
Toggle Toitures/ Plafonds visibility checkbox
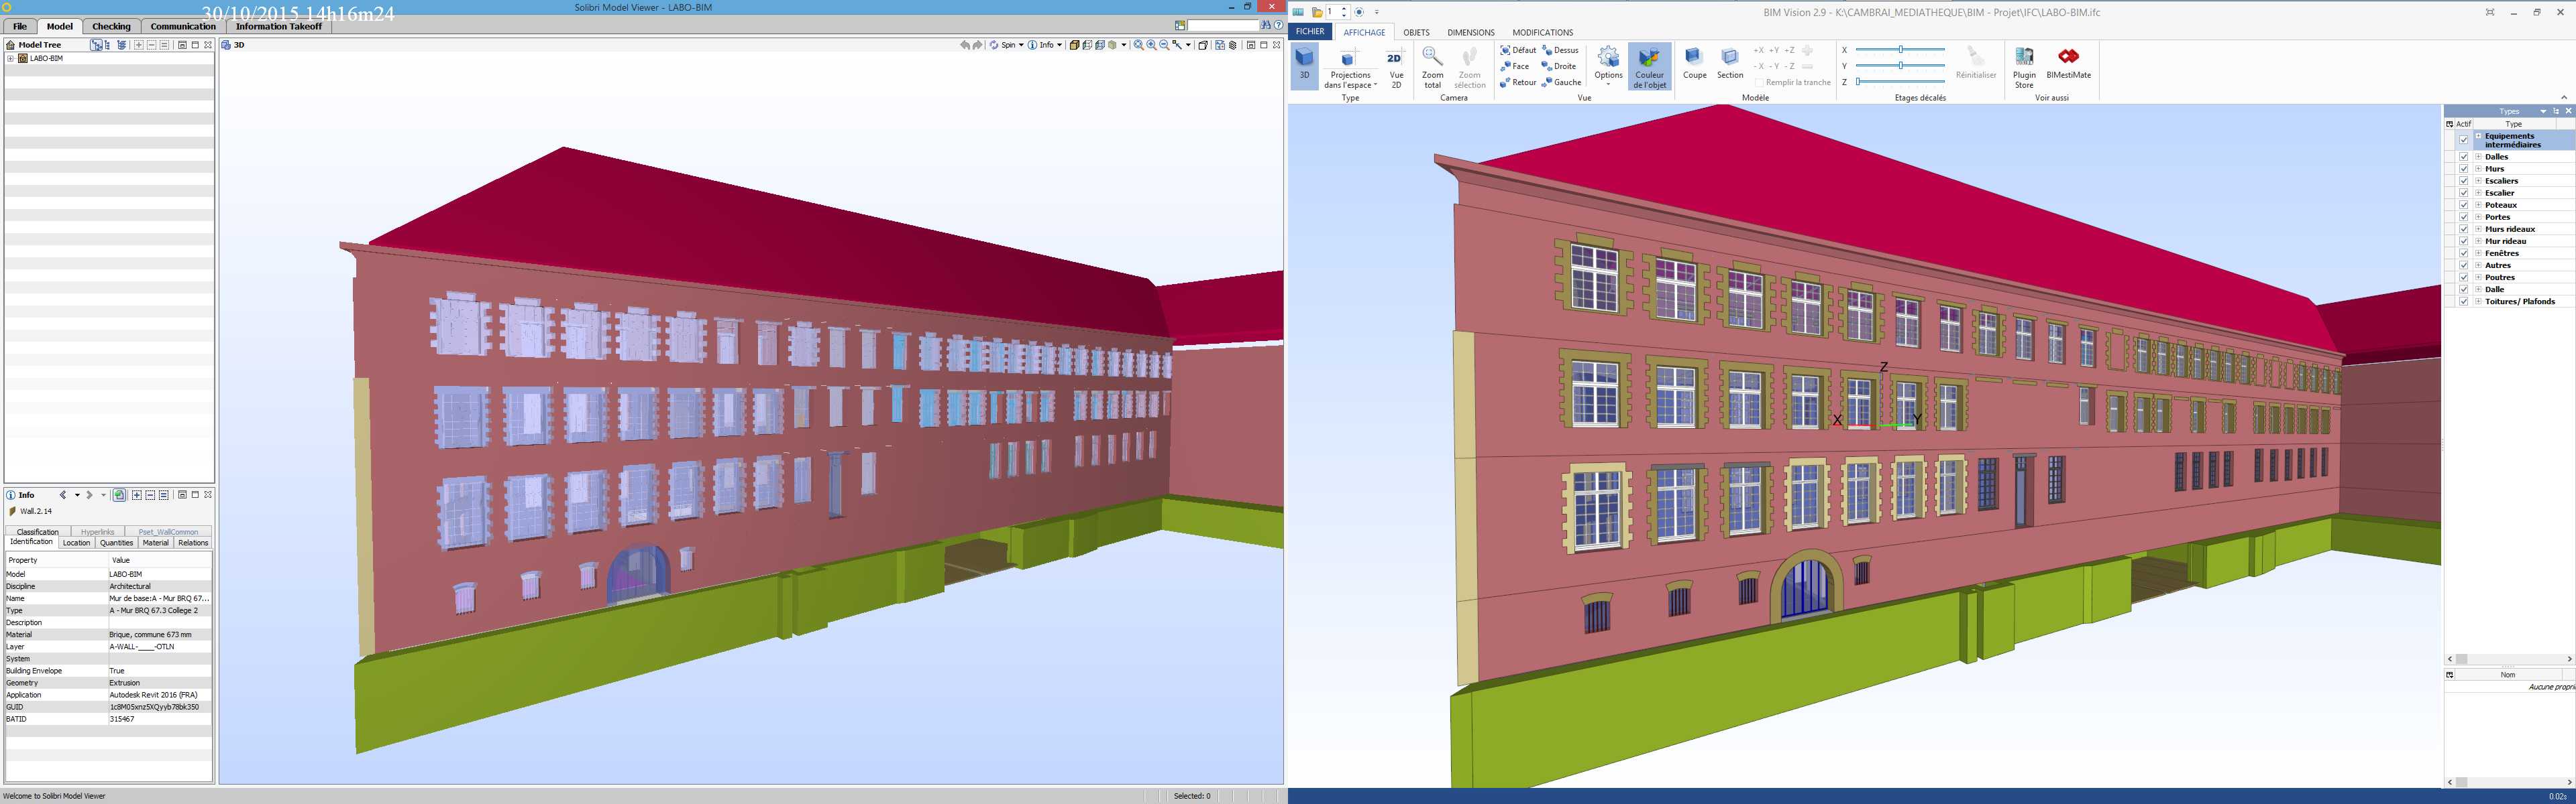[2464, 301]
